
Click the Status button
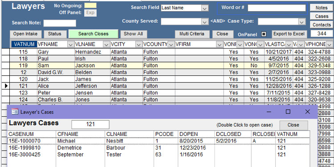[x=54, y=34]
